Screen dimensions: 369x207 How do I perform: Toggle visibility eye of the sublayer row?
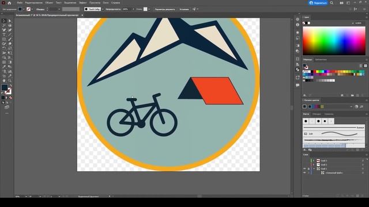304,172
